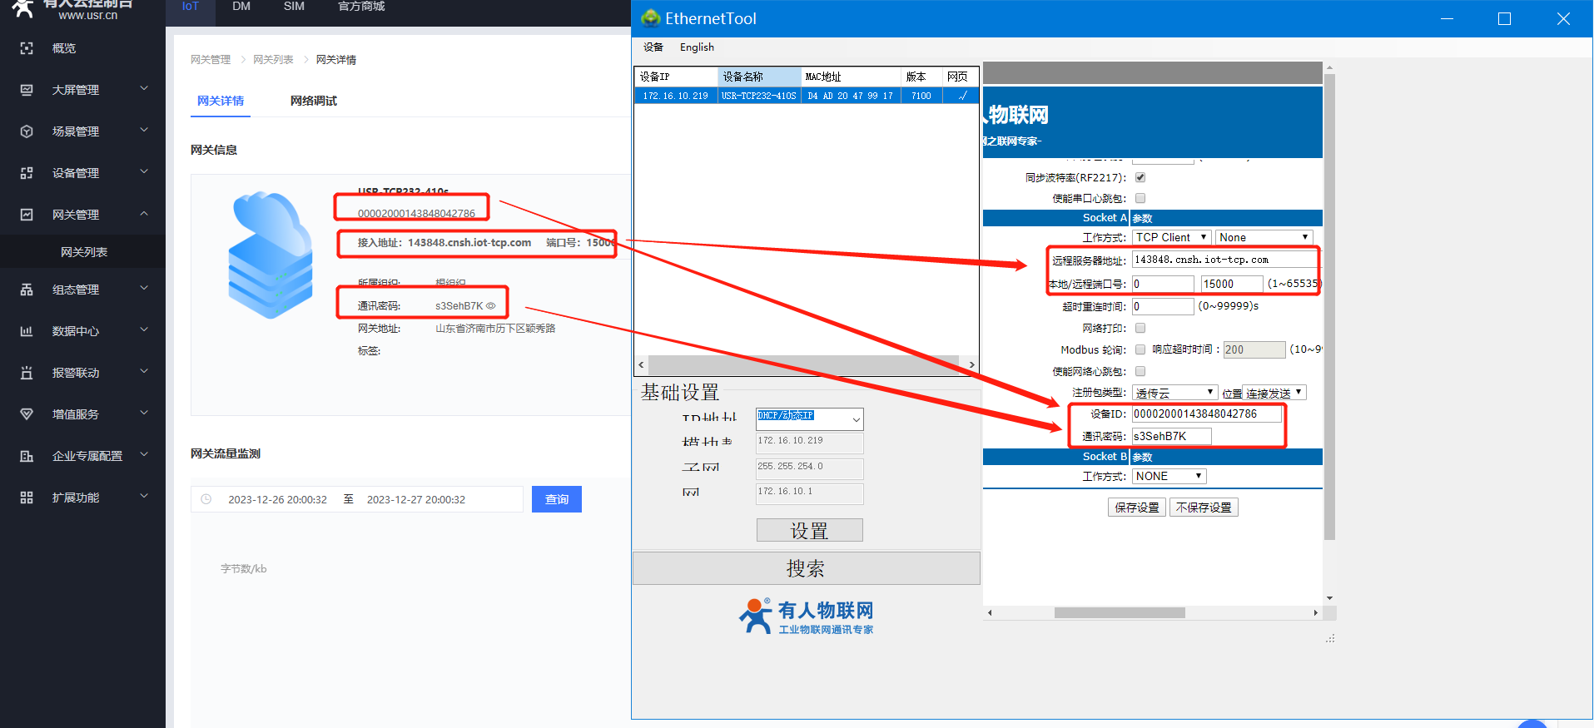This screenshot has width=1594, height=728.
Task: Click the 报警联动 alarm icon
Action: [x=27, y=373]
